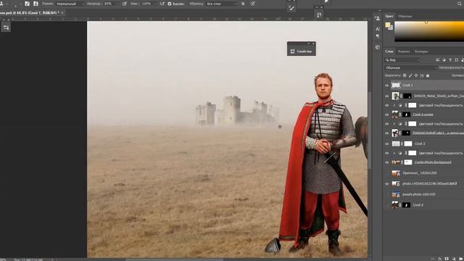Open the libraries icon atop side strip

pos(378,18)
